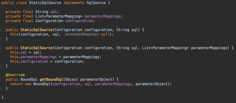Collapse the getBoundSql method fold marker
Screen dimensions: 236x103
[x=1, y=80]
